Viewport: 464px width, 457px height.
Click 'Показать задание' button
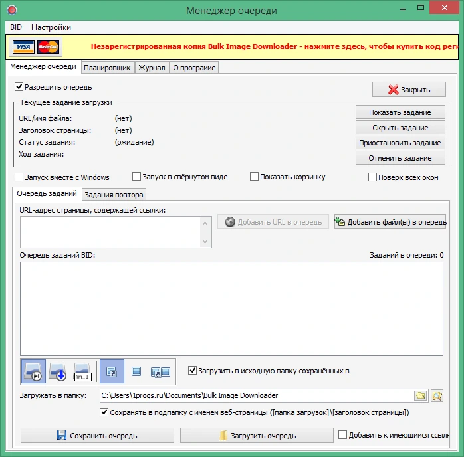[x=400, y=112]
